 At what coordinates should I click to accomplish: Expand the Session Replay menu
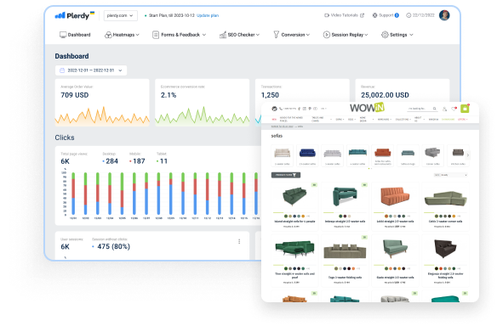pos(346,35)
